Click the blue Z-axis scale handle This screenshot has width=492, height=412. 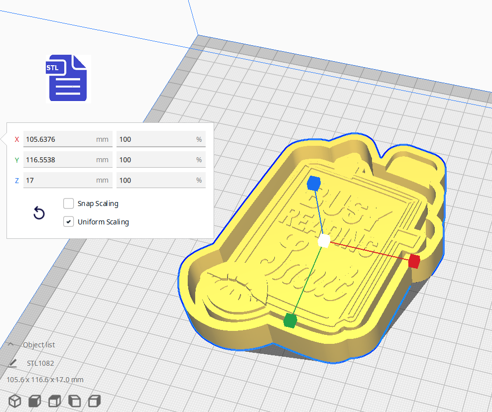click(314, 184)
